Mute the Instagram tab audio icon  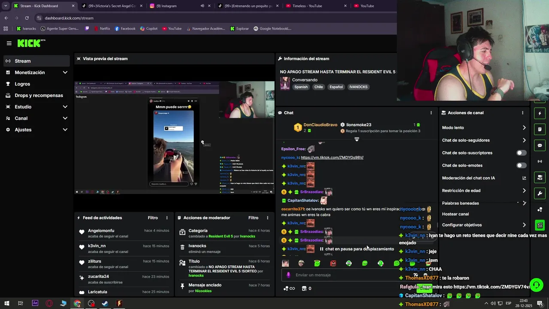click(x=202, y=6)
